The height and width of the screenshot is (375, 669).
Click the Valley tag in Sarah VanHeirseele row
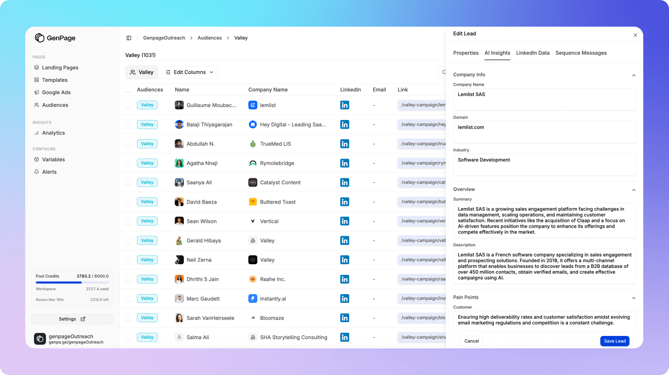coord(147,318)
